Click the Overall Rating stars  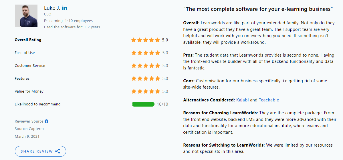click(x=146, y=40)
